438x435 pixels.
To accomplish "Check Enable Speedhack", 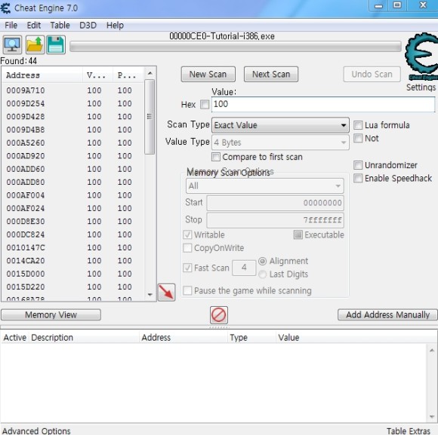I will click(x=358, y=178).
